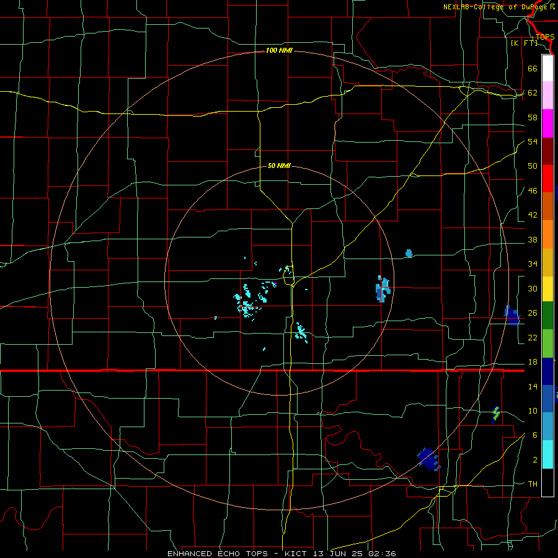
Task: Click the "TH" legend label
Action: (533, 484)
